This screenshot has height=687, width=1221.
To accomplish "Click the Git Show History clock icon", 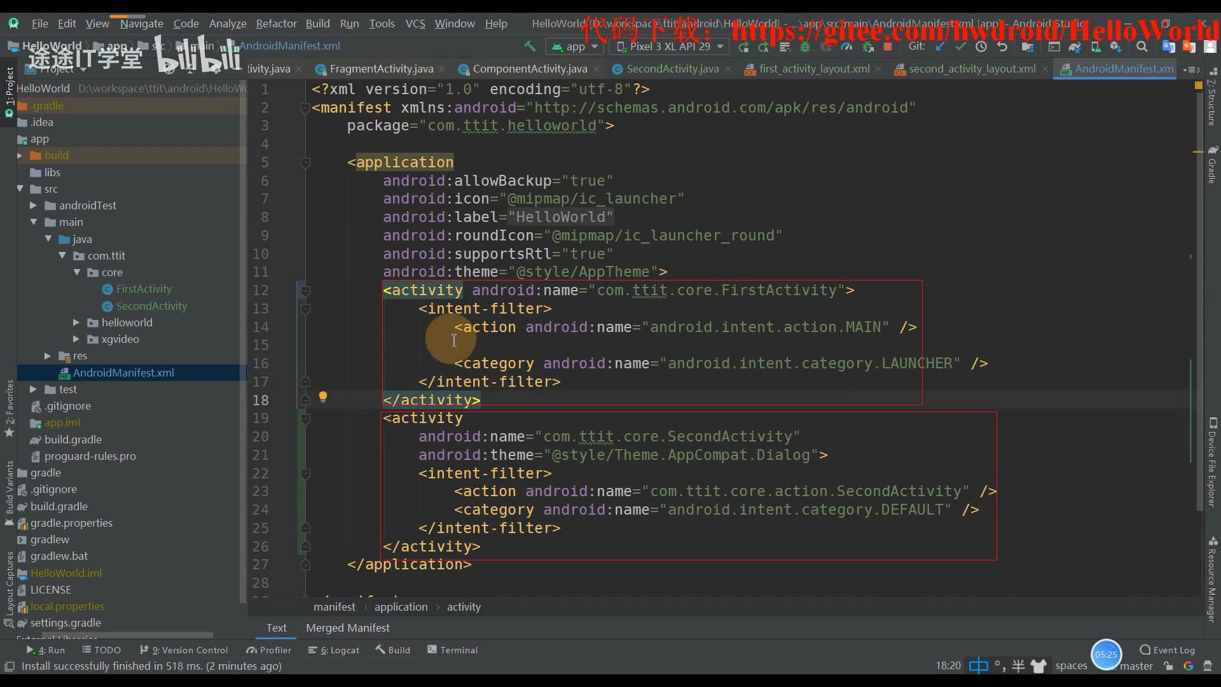I will 981,46.
